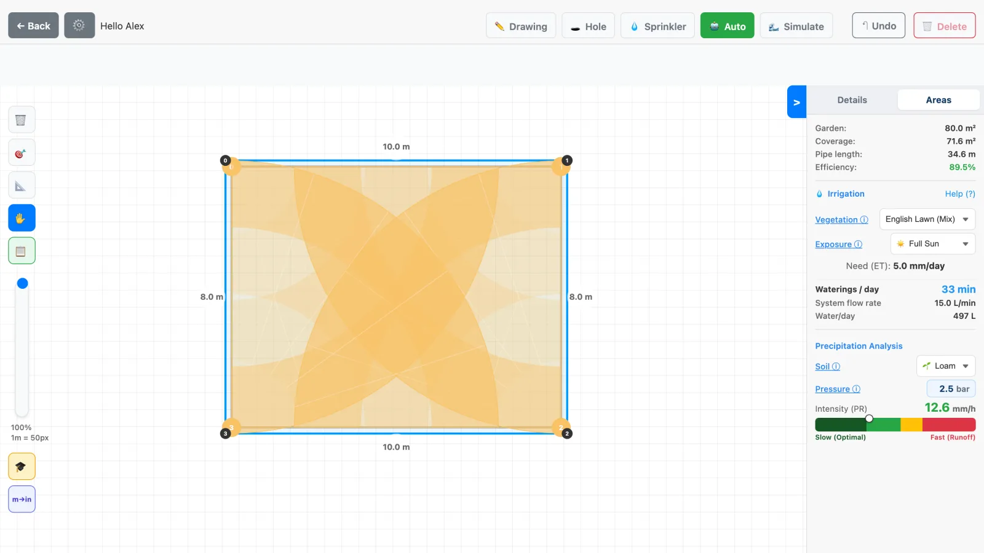Select garden corner vertex 3
Screen dimensions: 984x553
[x=225, y=434]
